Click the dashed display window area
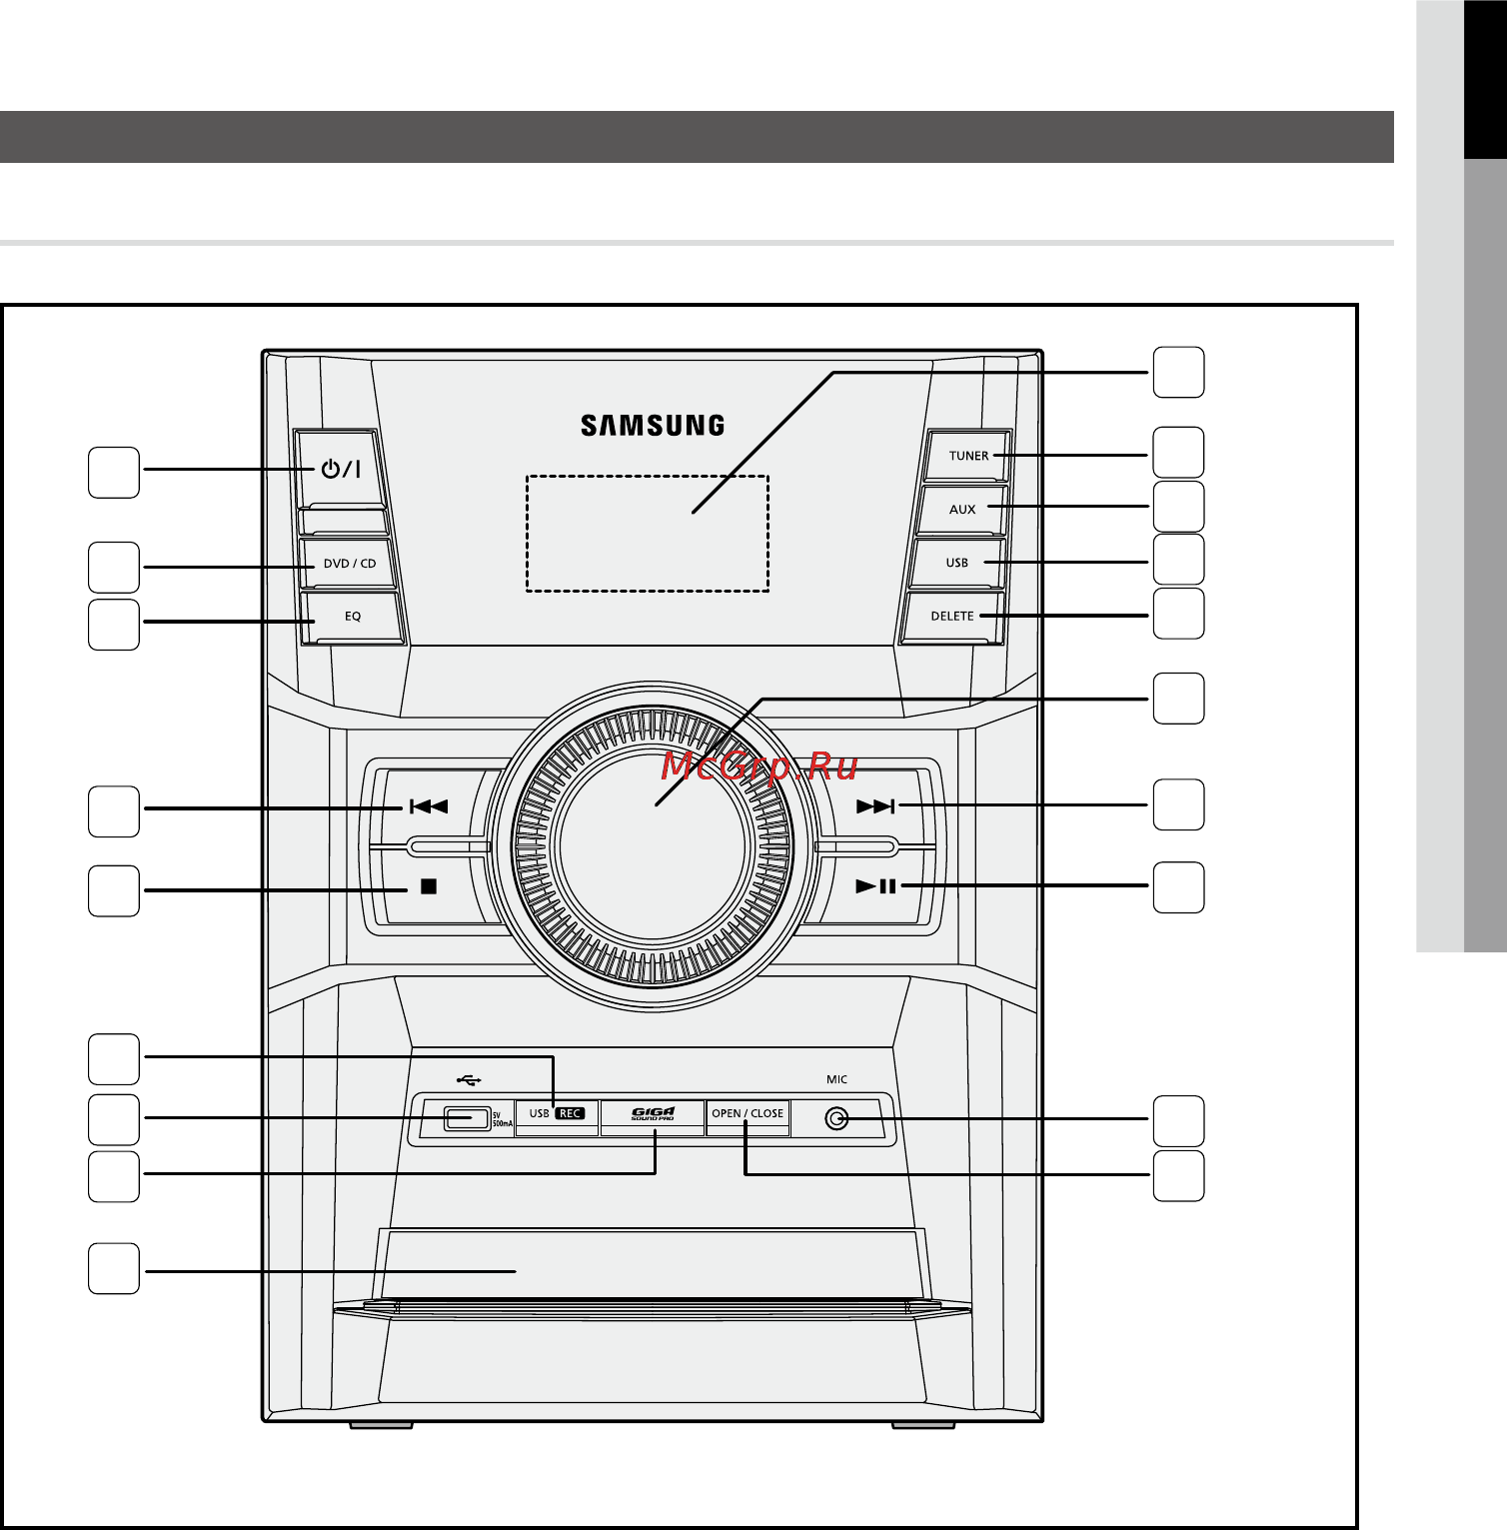 tap(648, 534)
